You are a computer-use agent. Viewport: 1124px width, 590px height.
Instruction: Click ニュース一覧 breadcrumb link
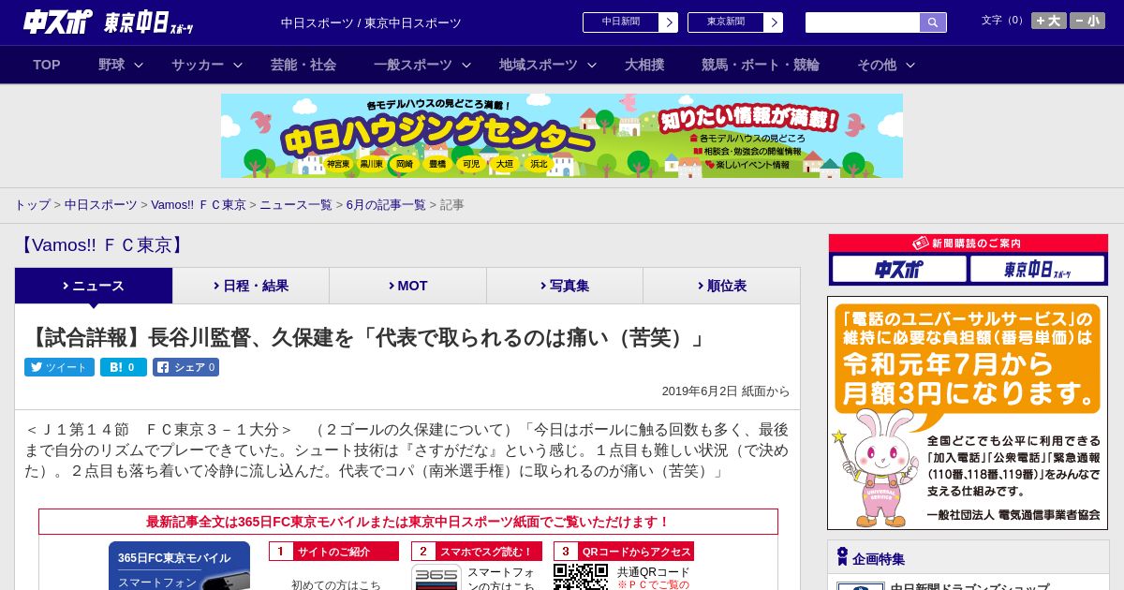click(296, 205)
